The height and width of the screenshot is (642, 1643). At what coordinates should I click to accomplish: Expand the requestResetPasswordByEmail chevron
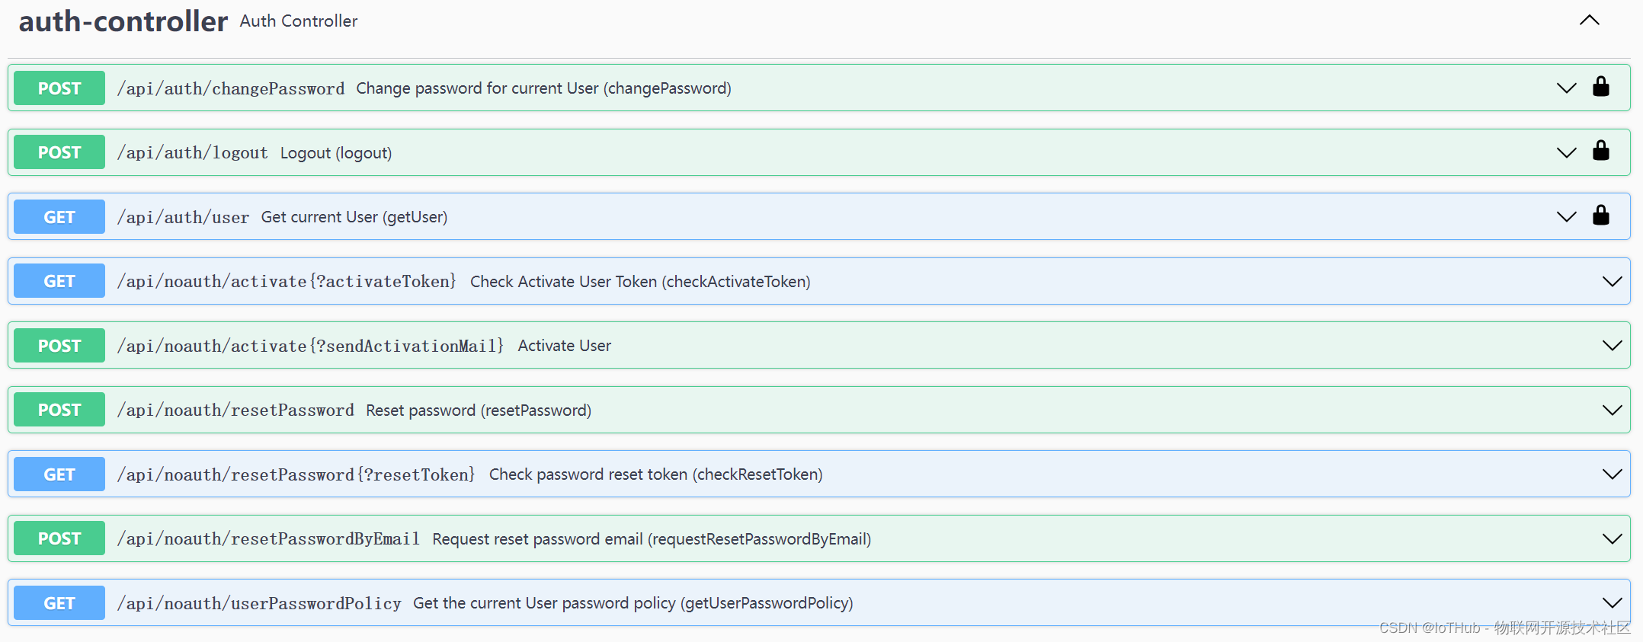click(1613, 538)
